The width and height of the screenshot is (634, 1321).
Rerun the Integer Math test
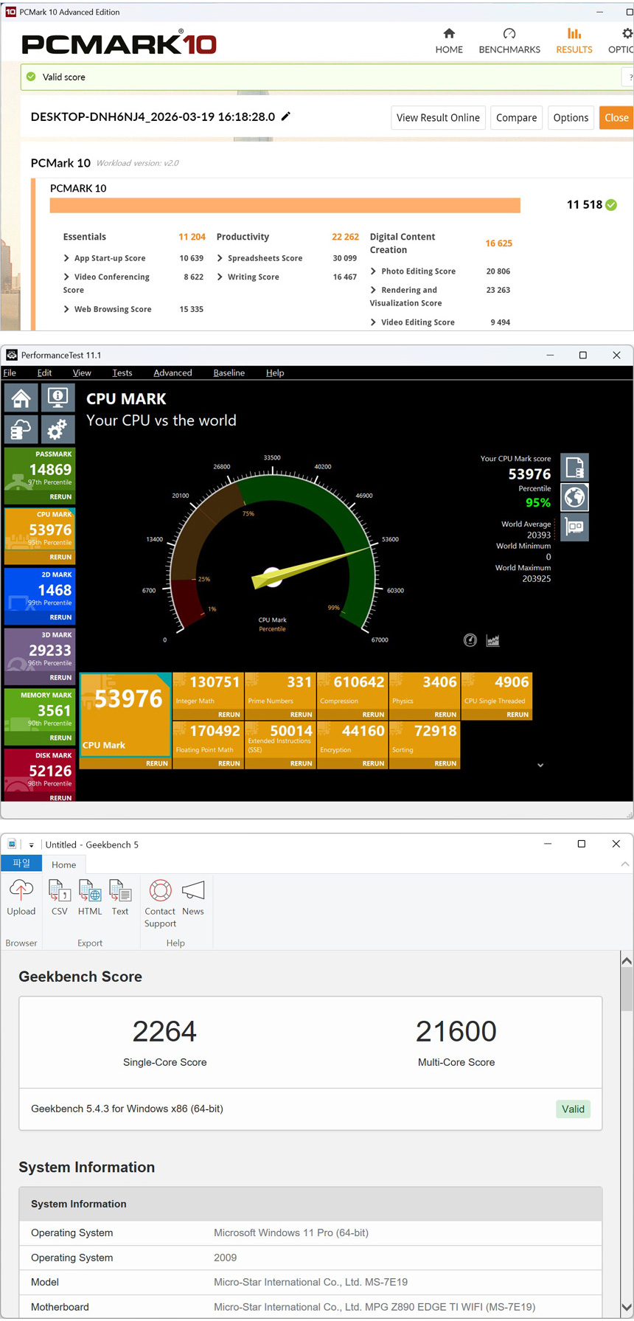coord(229,715)
